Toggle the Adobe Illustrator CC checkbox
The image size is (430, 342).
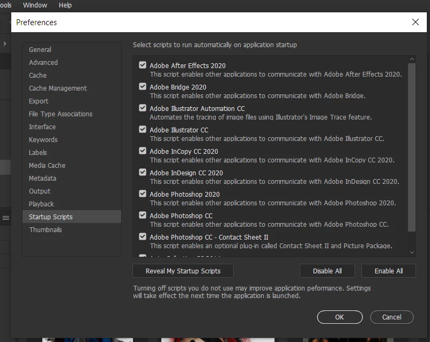click(x=143, y=129)
